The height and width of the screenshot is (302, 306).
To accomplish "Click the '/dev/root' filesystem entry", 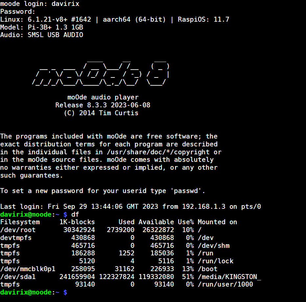I will click(18, 230).
